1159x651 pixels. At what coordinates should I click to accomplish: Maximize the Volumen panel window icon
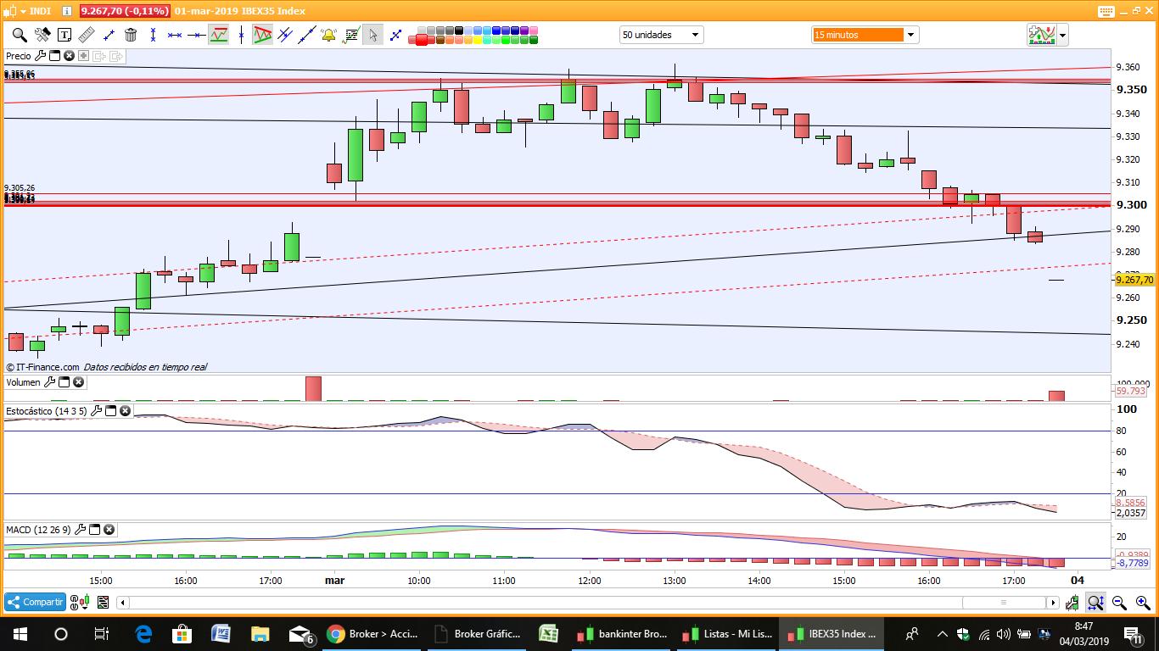(x=64, y=382)
